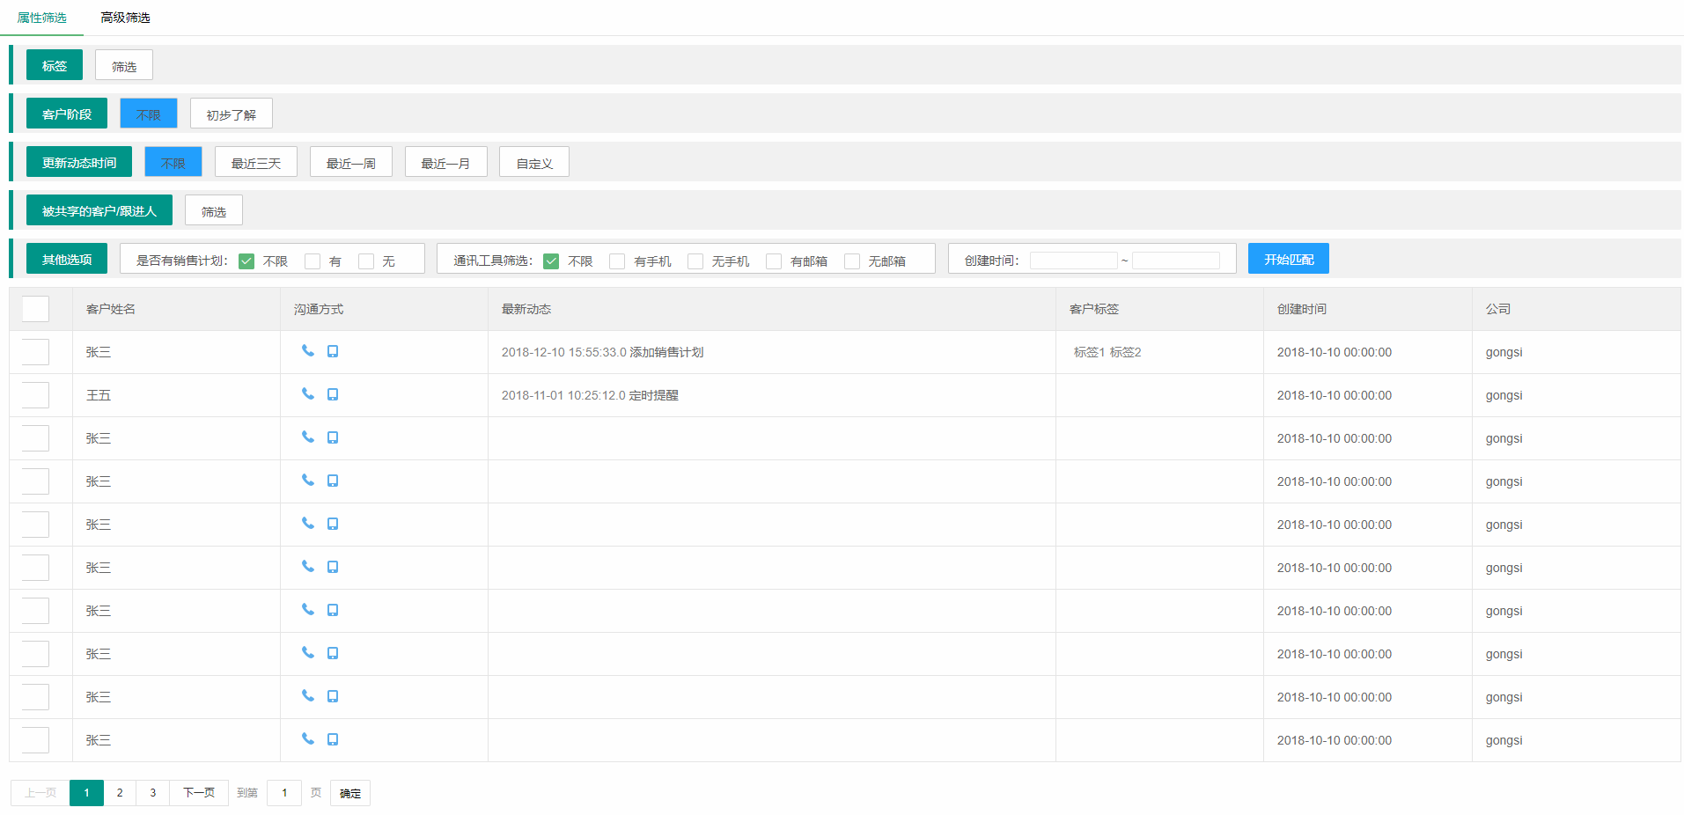Click the phone icon in the first 张三 row
The height and width of the screenshot is (815, 1684).
[x=307, y=350]
